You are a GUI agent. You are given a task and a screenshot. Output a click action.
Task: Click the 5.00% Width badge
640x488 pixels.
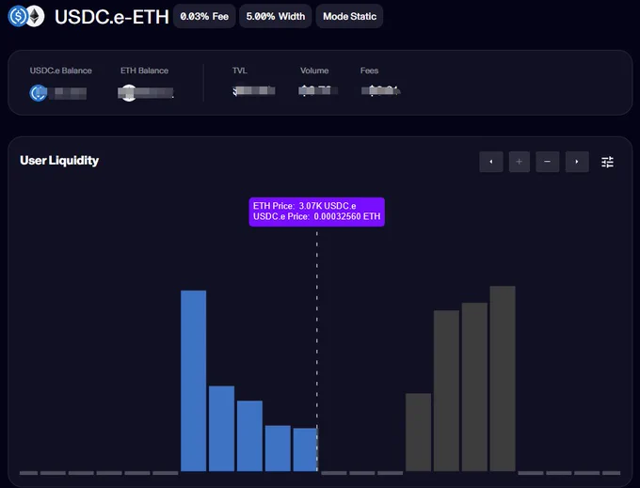(276, 16)
